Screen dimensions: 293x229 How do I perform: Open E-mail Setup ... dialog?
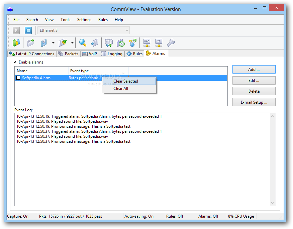coord(254,102)
